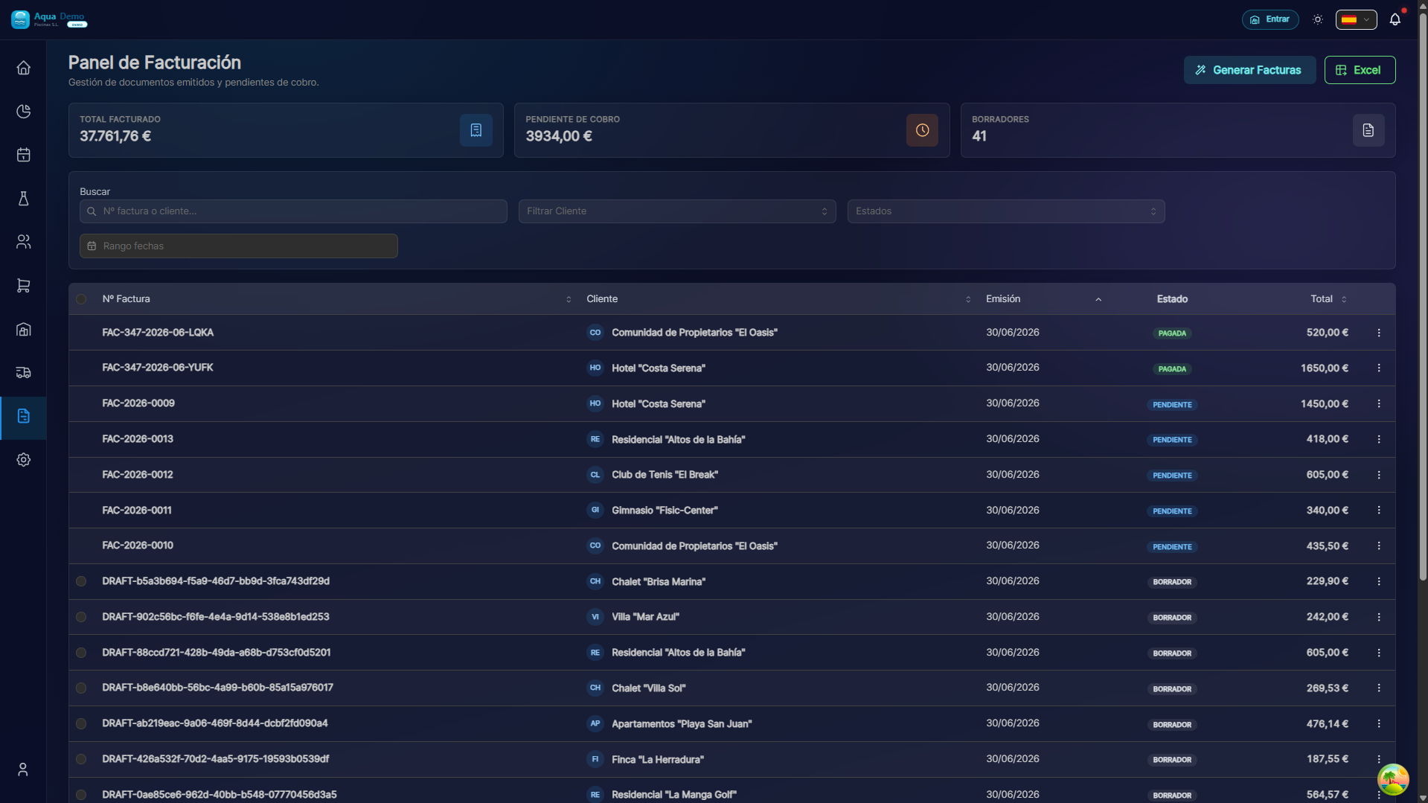Sort by Cliente column

click(x=968, y=299)
